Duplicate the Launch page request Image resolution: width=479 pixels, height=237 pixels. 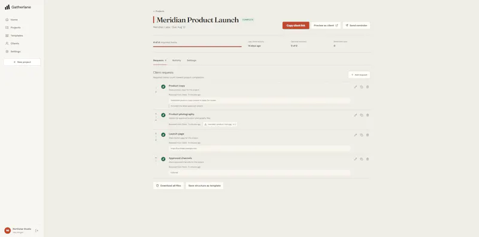362,135
